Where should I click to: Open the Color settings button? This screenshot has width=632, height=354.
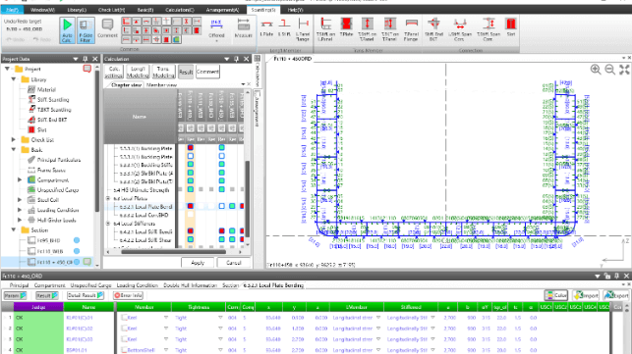[555, 295]
